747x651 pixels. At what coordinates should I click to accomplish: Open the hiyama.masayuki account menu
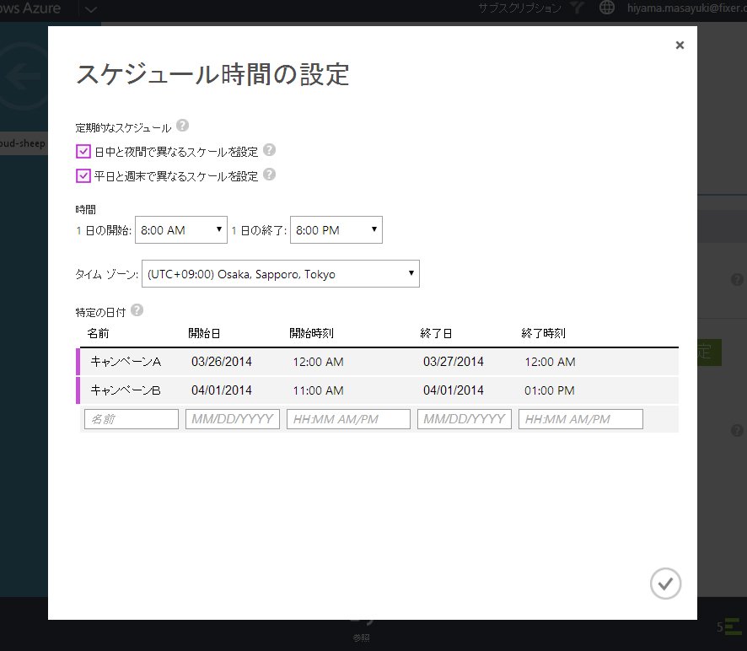tap(686, 8)
